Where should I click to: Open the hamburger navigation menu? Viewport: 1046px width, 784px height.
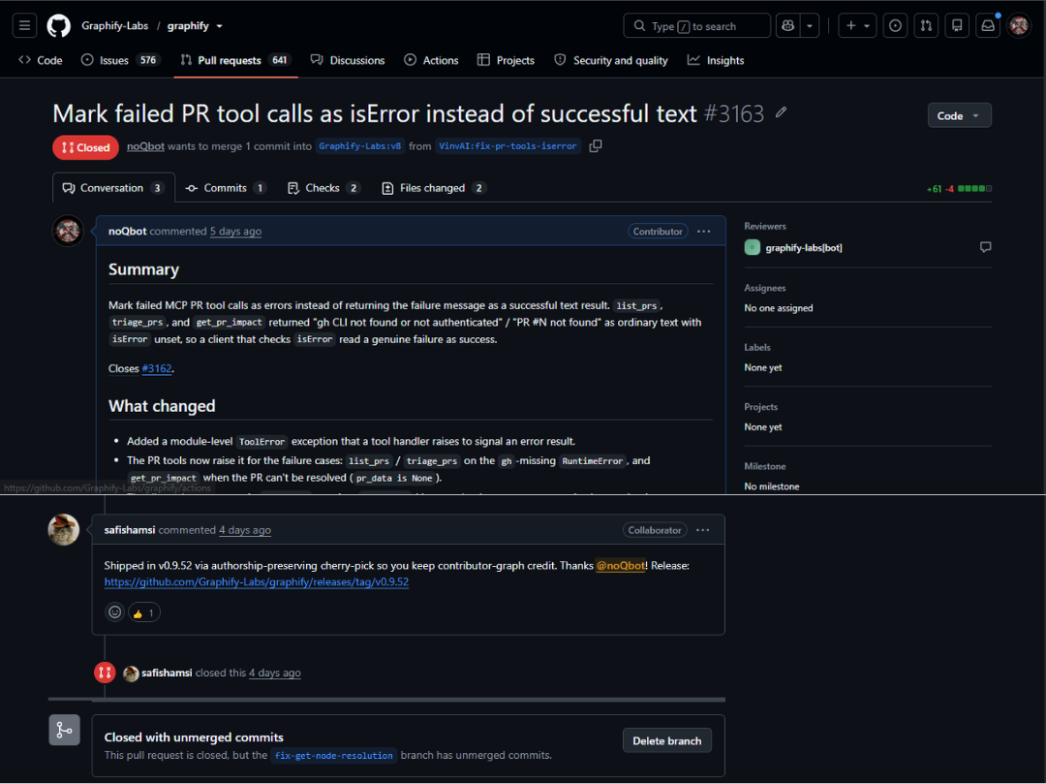click(24, 26)
